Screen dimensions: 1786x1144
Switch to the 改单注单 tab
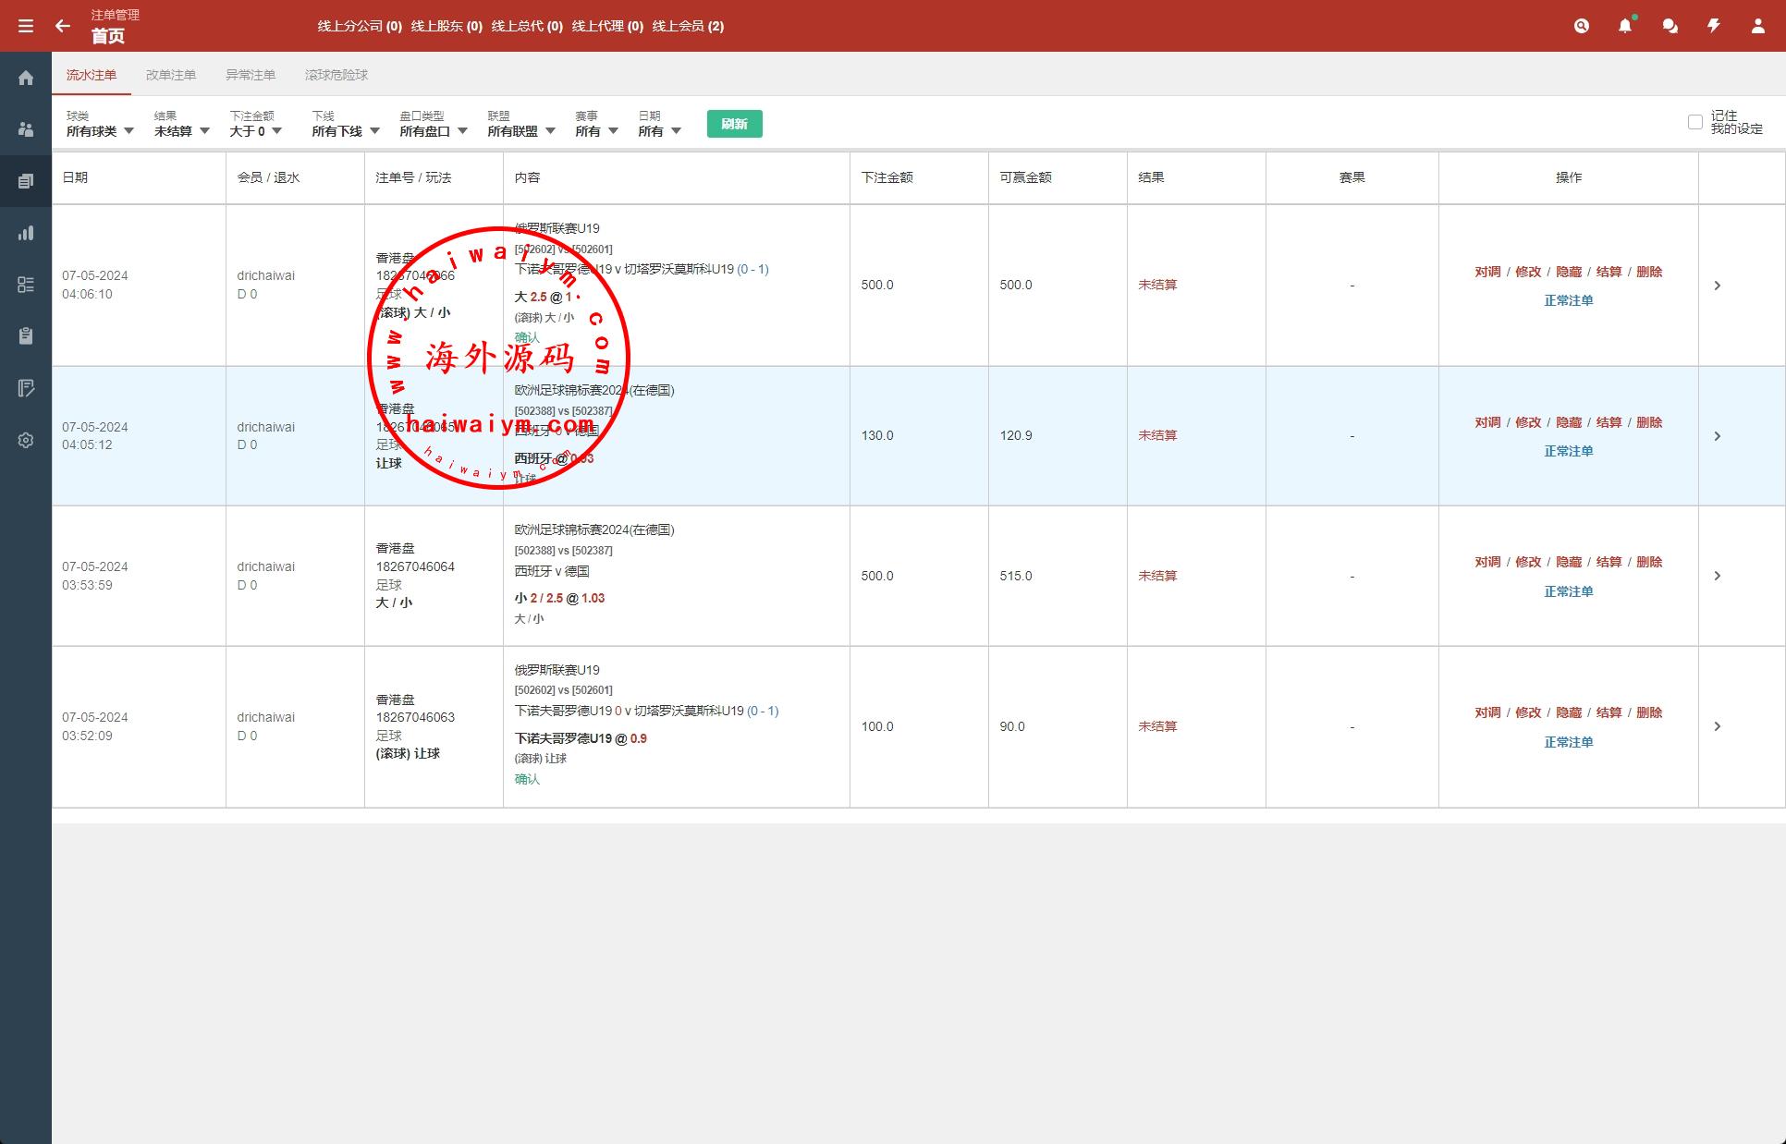pos(171,75)
